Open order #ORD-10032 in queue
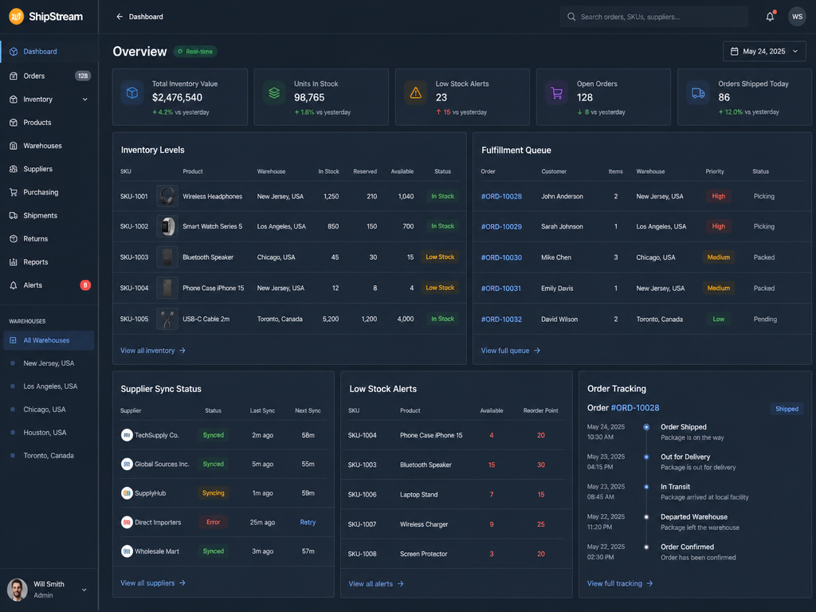This screenshot has height=612, width=816. 501,319
